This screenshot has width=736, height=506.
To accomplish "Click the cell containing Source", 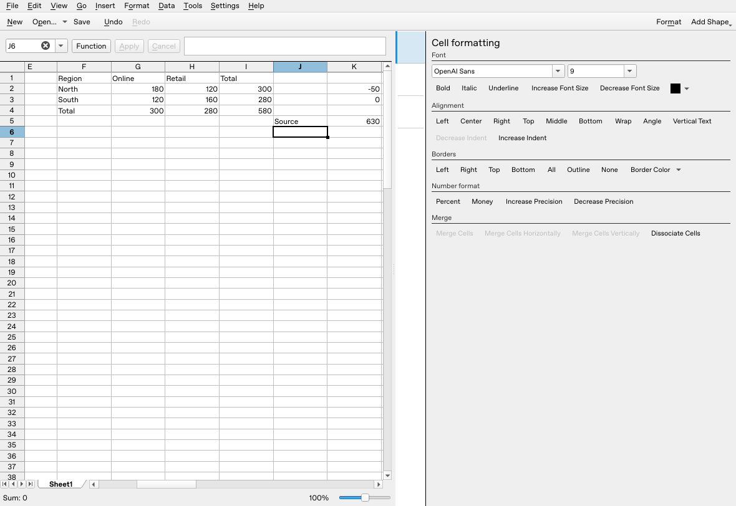I will [x=300, y=122].
